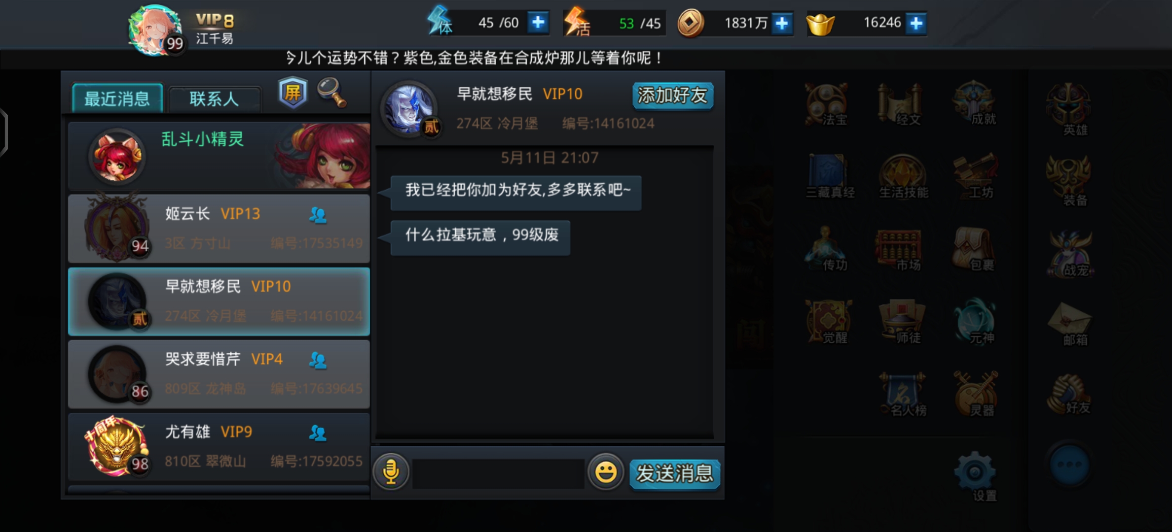Switch to the 联系人 tab
This screenshot has height=532, width=1172.
coord(215,99)
